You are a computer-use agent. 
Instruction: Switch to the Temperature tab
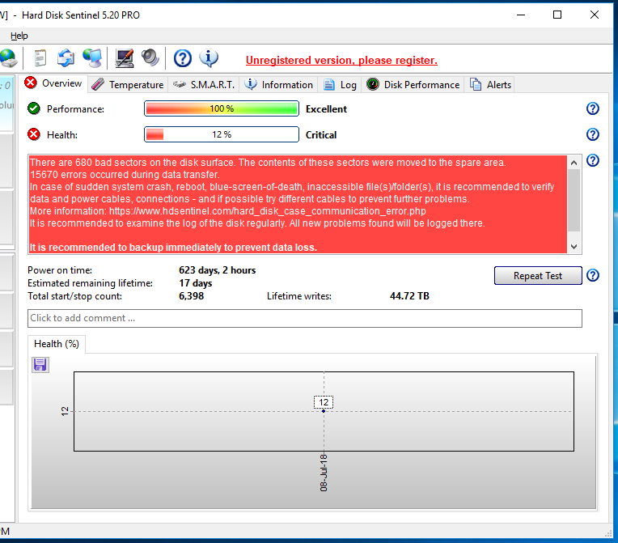point(127,85)
